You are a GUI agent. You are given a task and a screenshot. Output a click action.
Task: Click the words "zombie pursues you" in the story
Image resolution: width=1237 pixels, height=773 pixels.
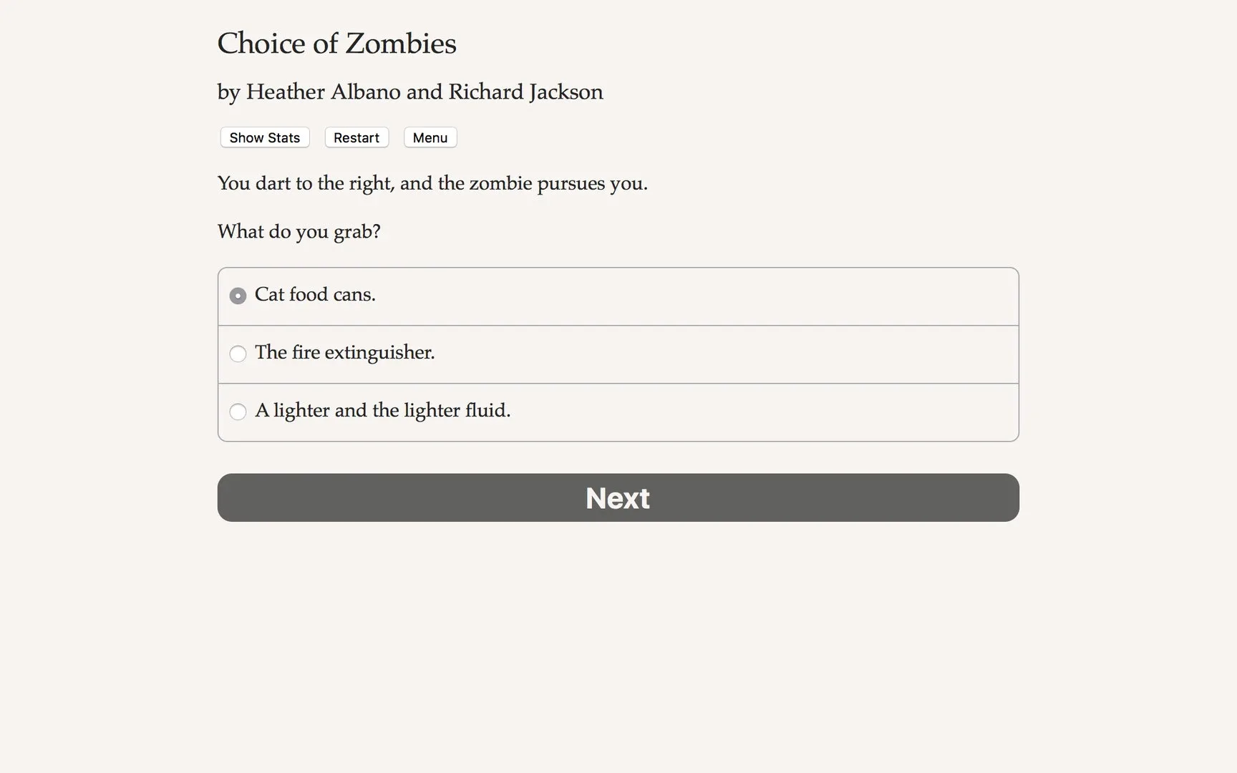pos(558,184)
